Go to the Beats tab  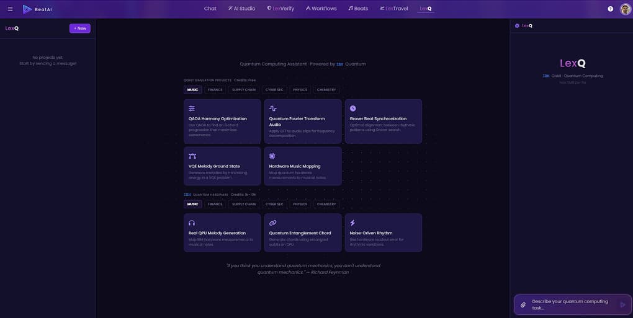pyautogui.click(x=358, y=9)
